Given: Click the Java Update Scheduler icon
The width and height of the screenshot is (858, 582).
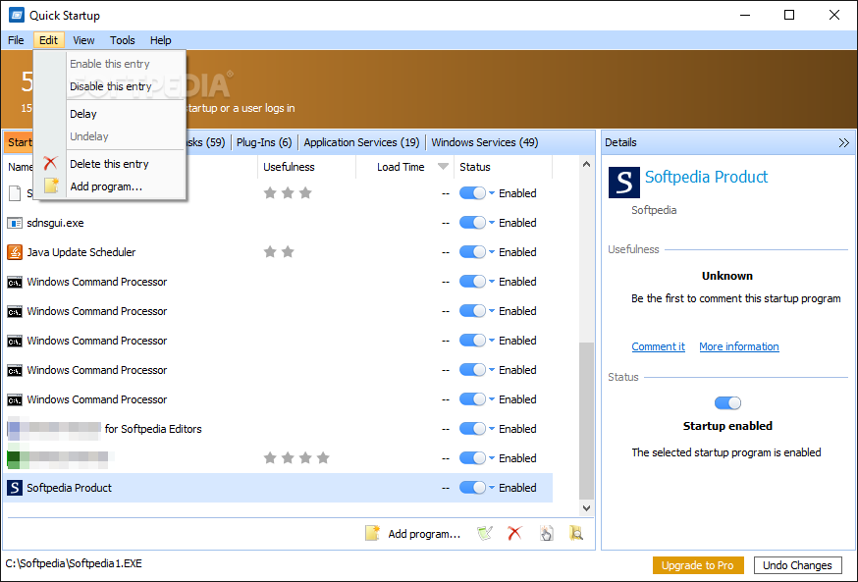Looking at the screenshot, I should [14, 252].
